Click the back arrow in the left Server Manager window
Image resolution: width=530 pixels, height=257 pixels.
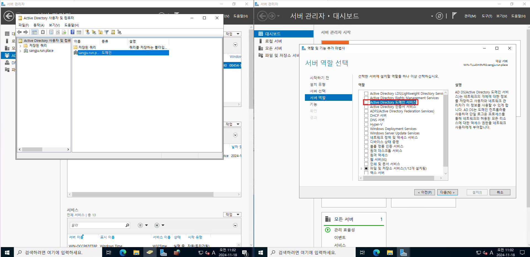point(9,16)
